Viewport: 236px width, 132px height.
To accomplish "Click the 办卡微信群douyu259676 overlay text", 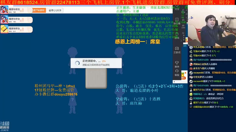I will point(56,94).
